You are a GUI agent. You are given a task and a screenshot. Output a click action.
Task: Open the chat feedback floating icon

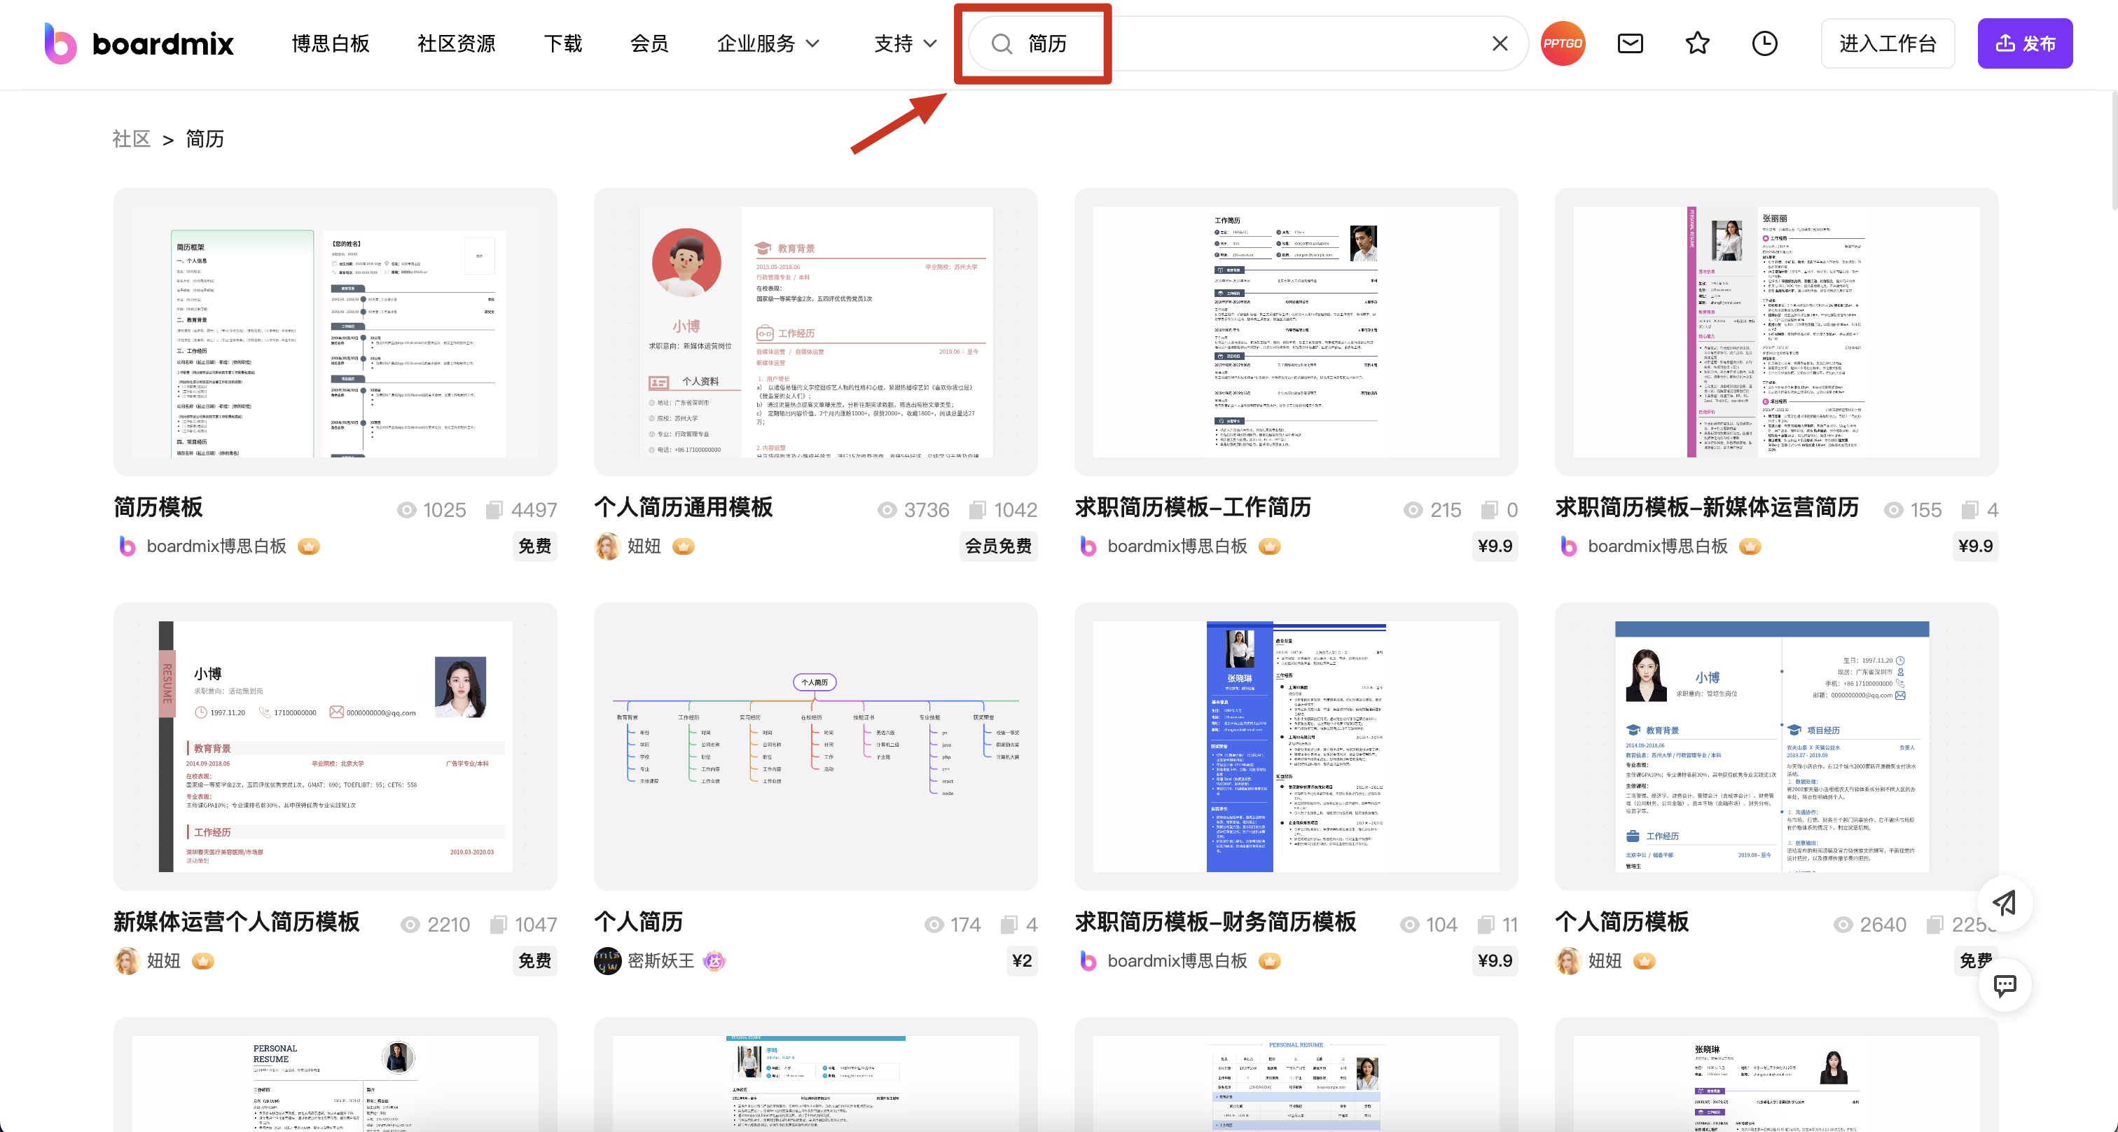[x=2005, y=984]
